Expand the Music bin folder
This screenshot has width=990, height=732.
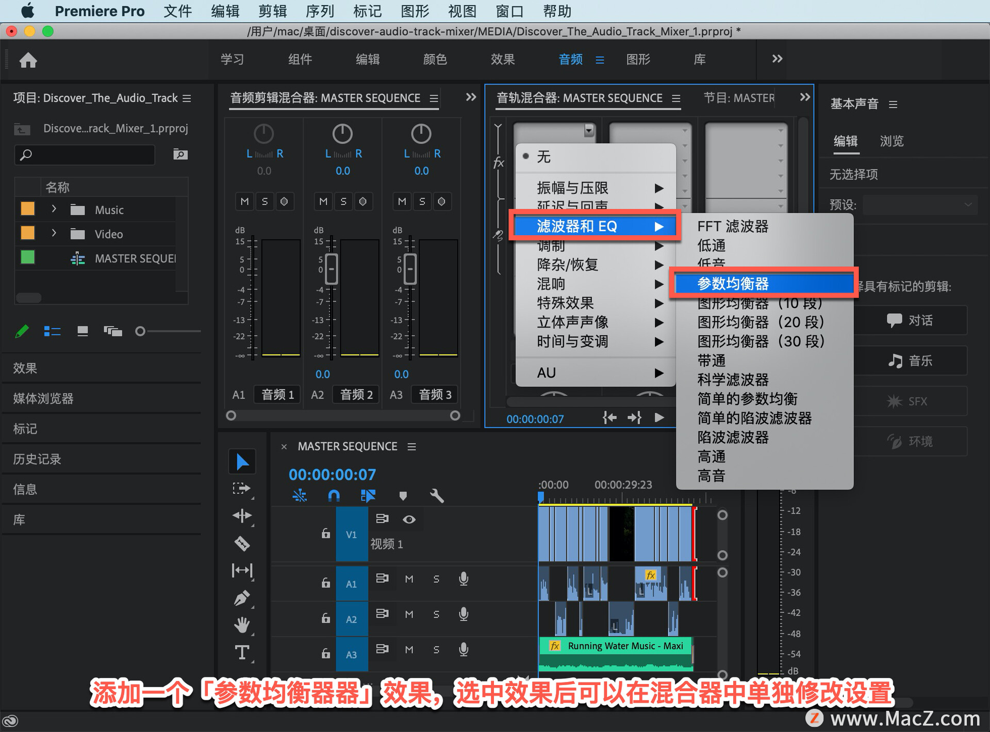click(x=54, y=209)
